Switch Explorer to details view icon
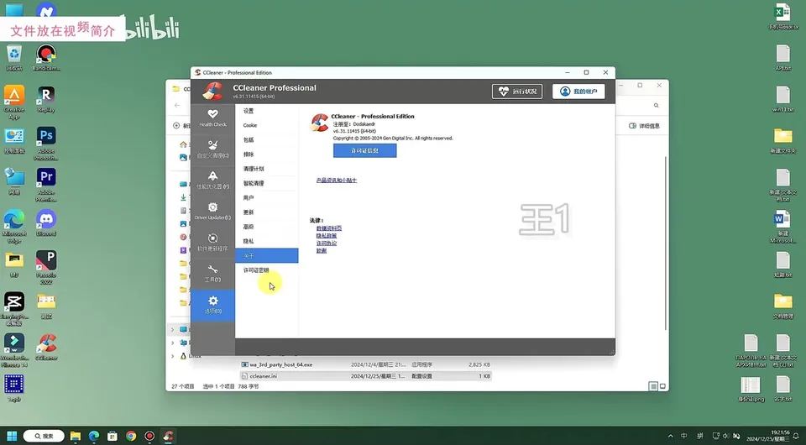The width and height of the screenshot is (806, 445). tap(653, 386)
